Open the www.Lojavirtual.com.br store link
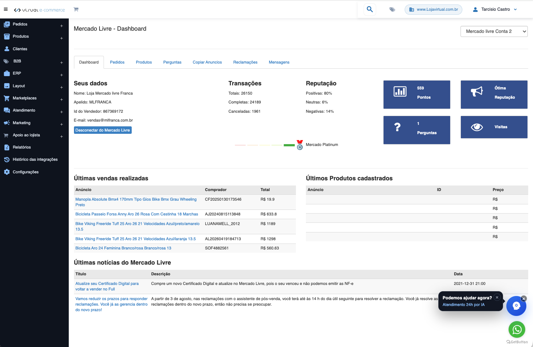This screenshot has height=347, width=533. click(434, 10)
